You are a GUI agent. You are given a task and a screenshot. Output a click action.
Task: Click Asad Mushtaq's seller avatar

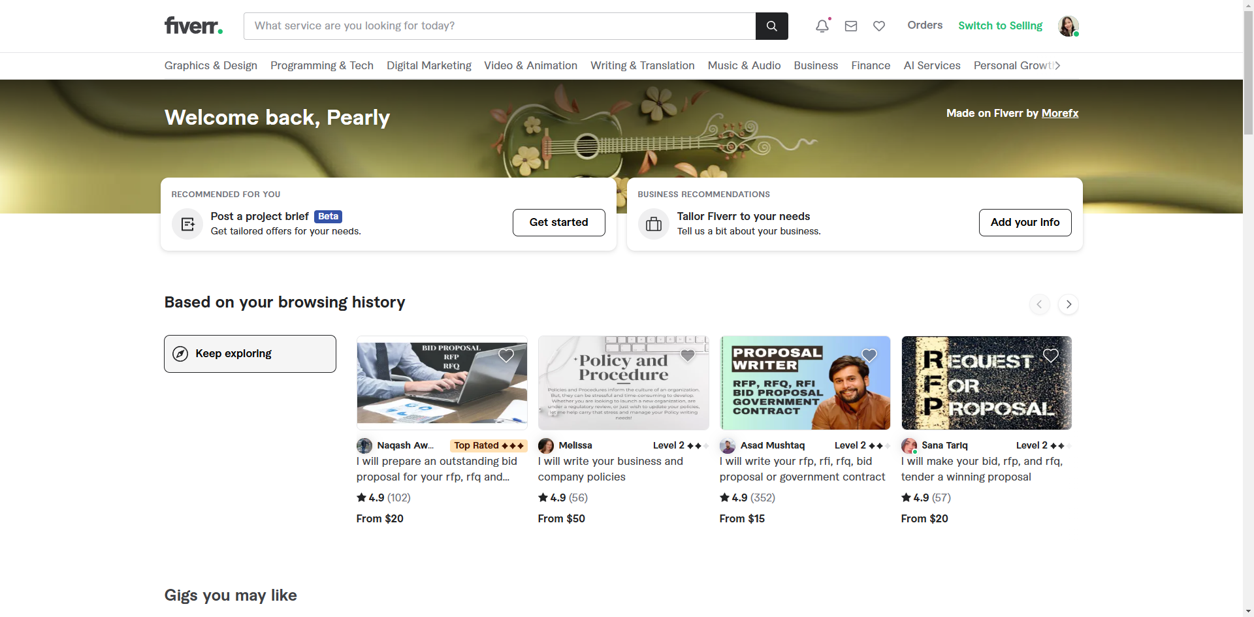coord(728,445)
